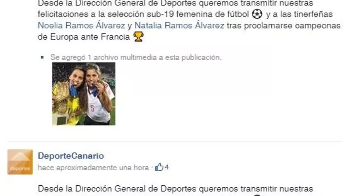Open the photo of two players with medals
Viewport: 349px width, 196px height.
point(84,94)
